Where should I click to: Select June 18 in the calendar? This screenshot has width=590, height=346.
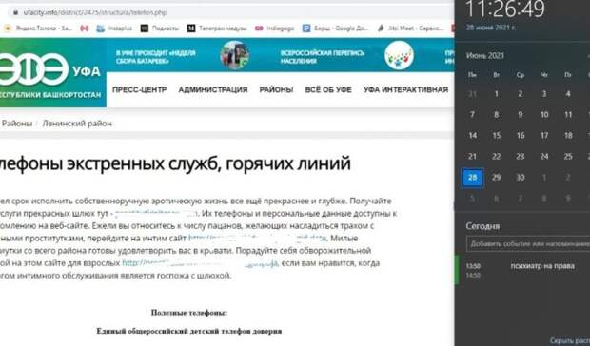(x=568, y=136)
